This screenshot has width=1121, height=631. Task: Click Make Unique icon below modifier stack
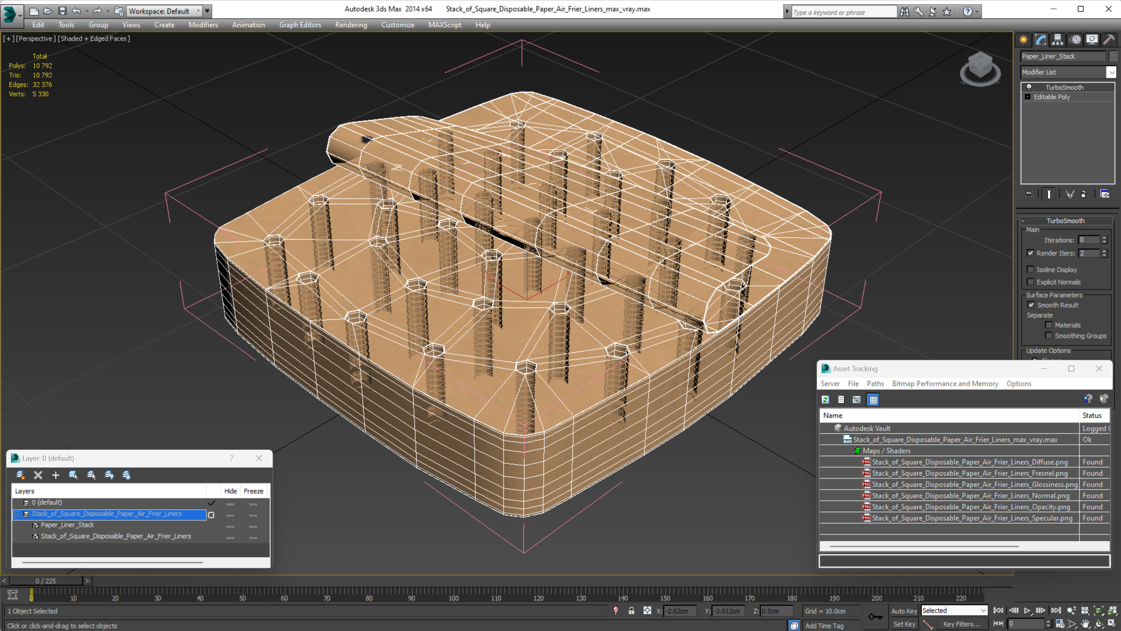pyautogui.click(x=1069, y=194)
